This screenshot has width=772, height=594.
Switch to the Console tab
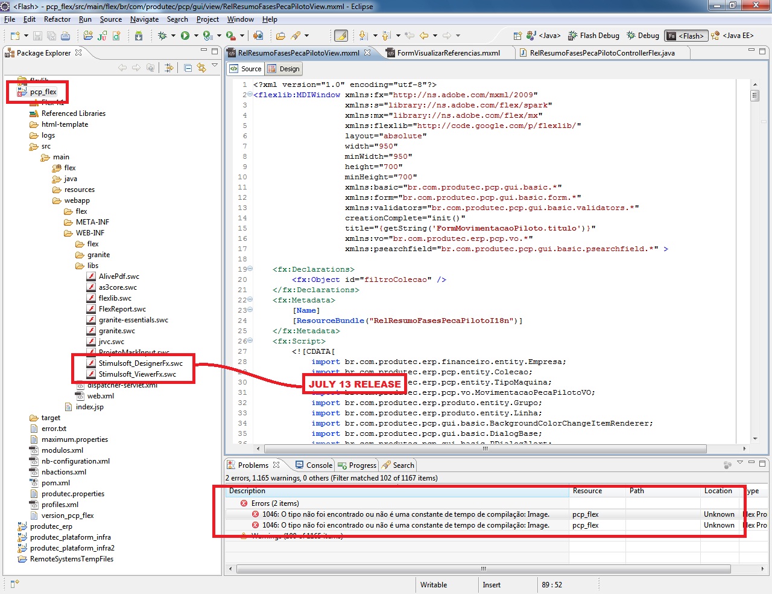[314, 465]
